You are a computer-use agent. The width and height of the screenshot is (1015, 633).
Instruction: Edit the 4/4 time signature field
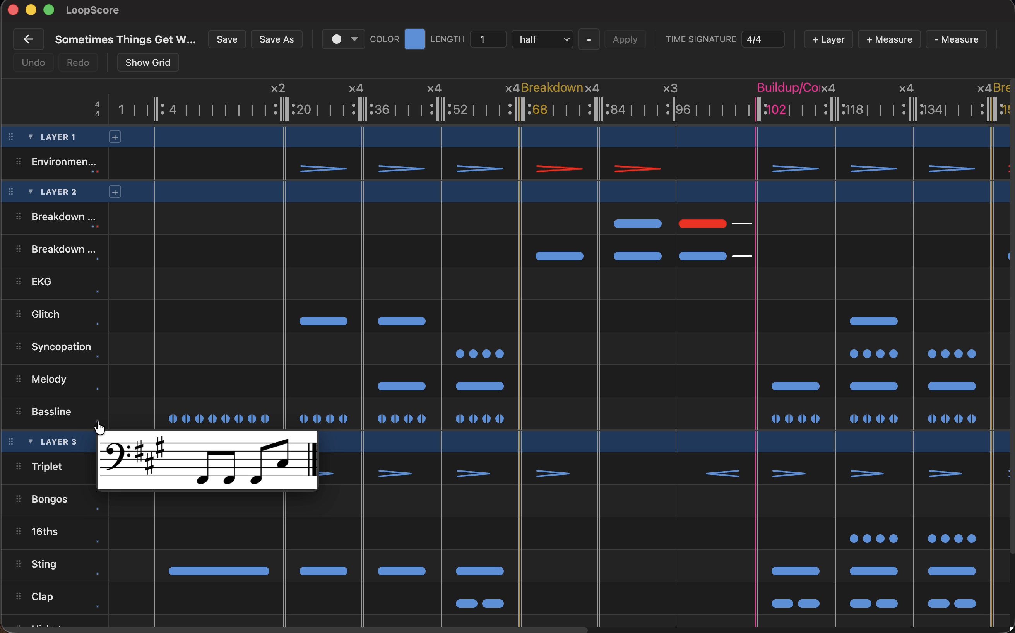coord(762,39)
